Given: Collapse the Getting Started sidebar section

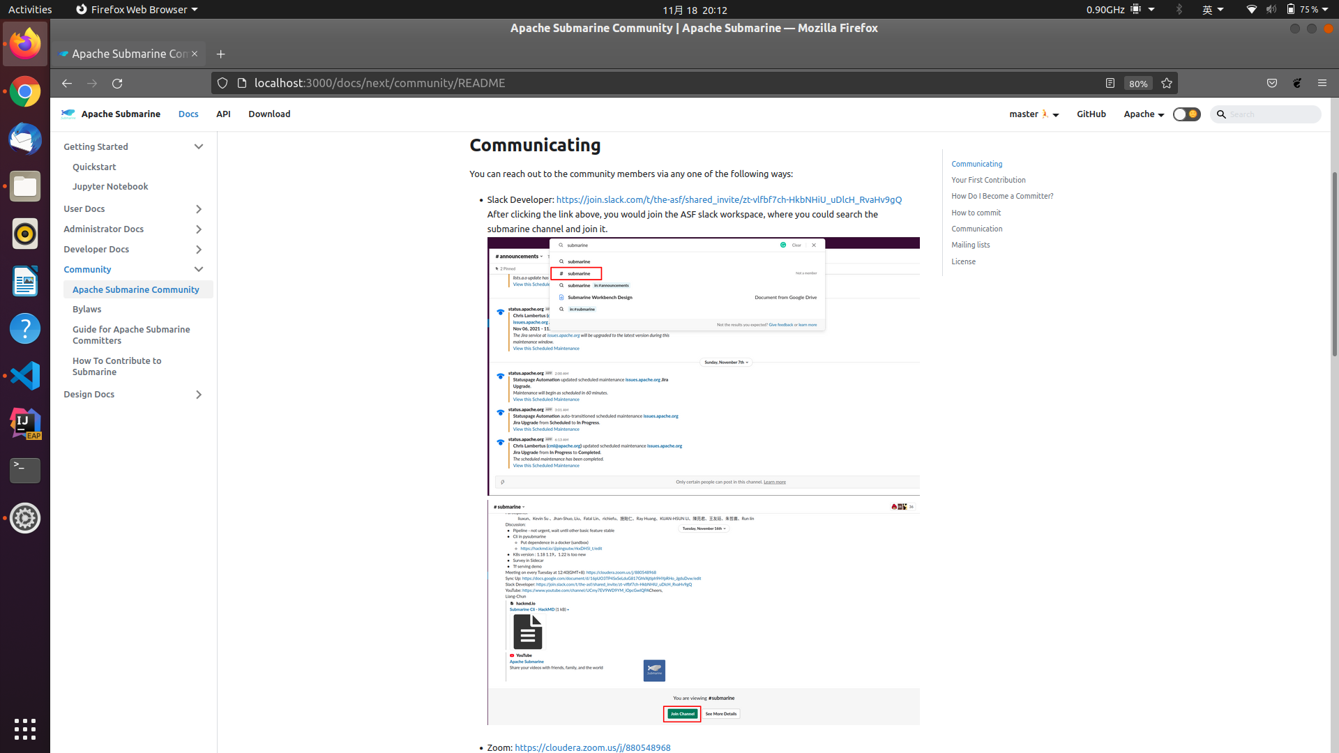Looking at the screenshot, I should click(199, 147).
